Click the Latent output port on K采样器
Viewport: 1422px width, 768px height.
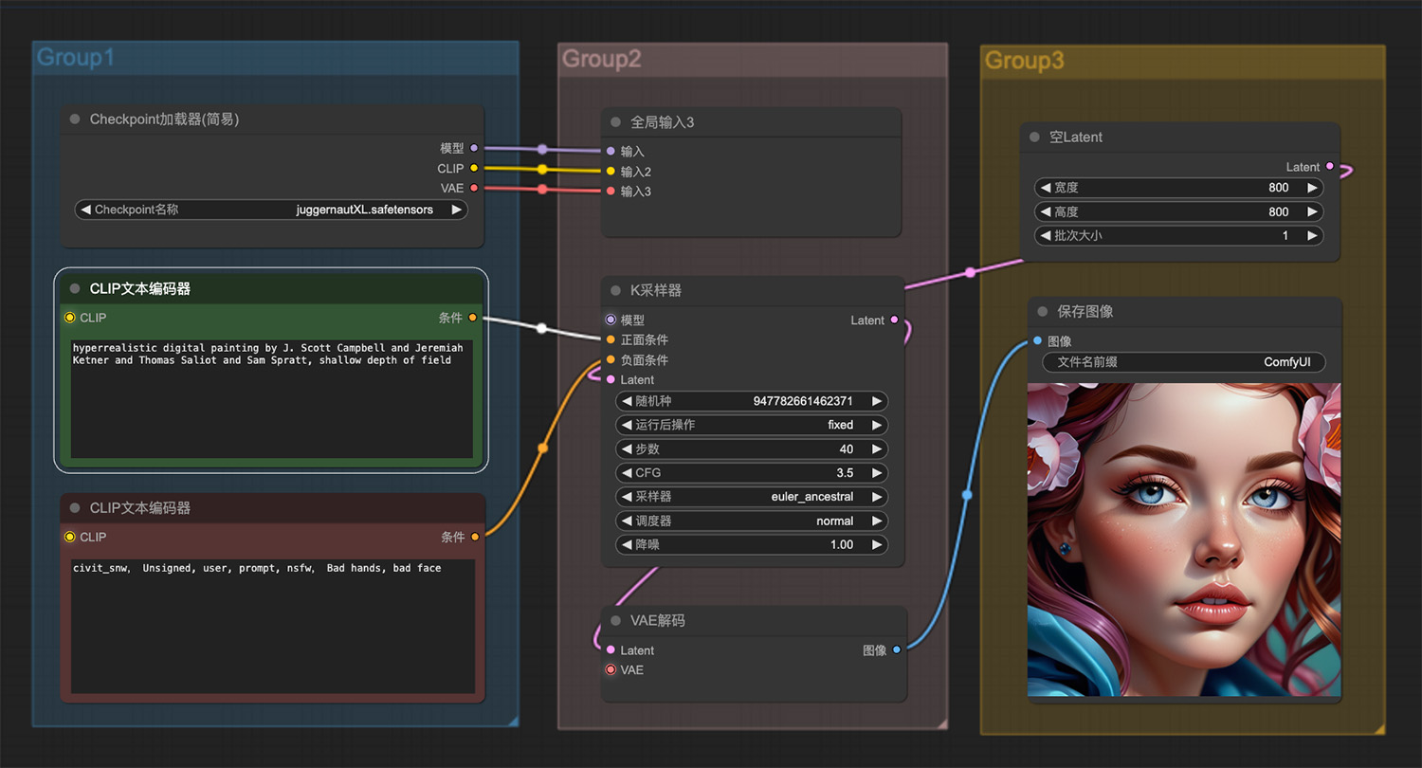click(x=894, y=320)
